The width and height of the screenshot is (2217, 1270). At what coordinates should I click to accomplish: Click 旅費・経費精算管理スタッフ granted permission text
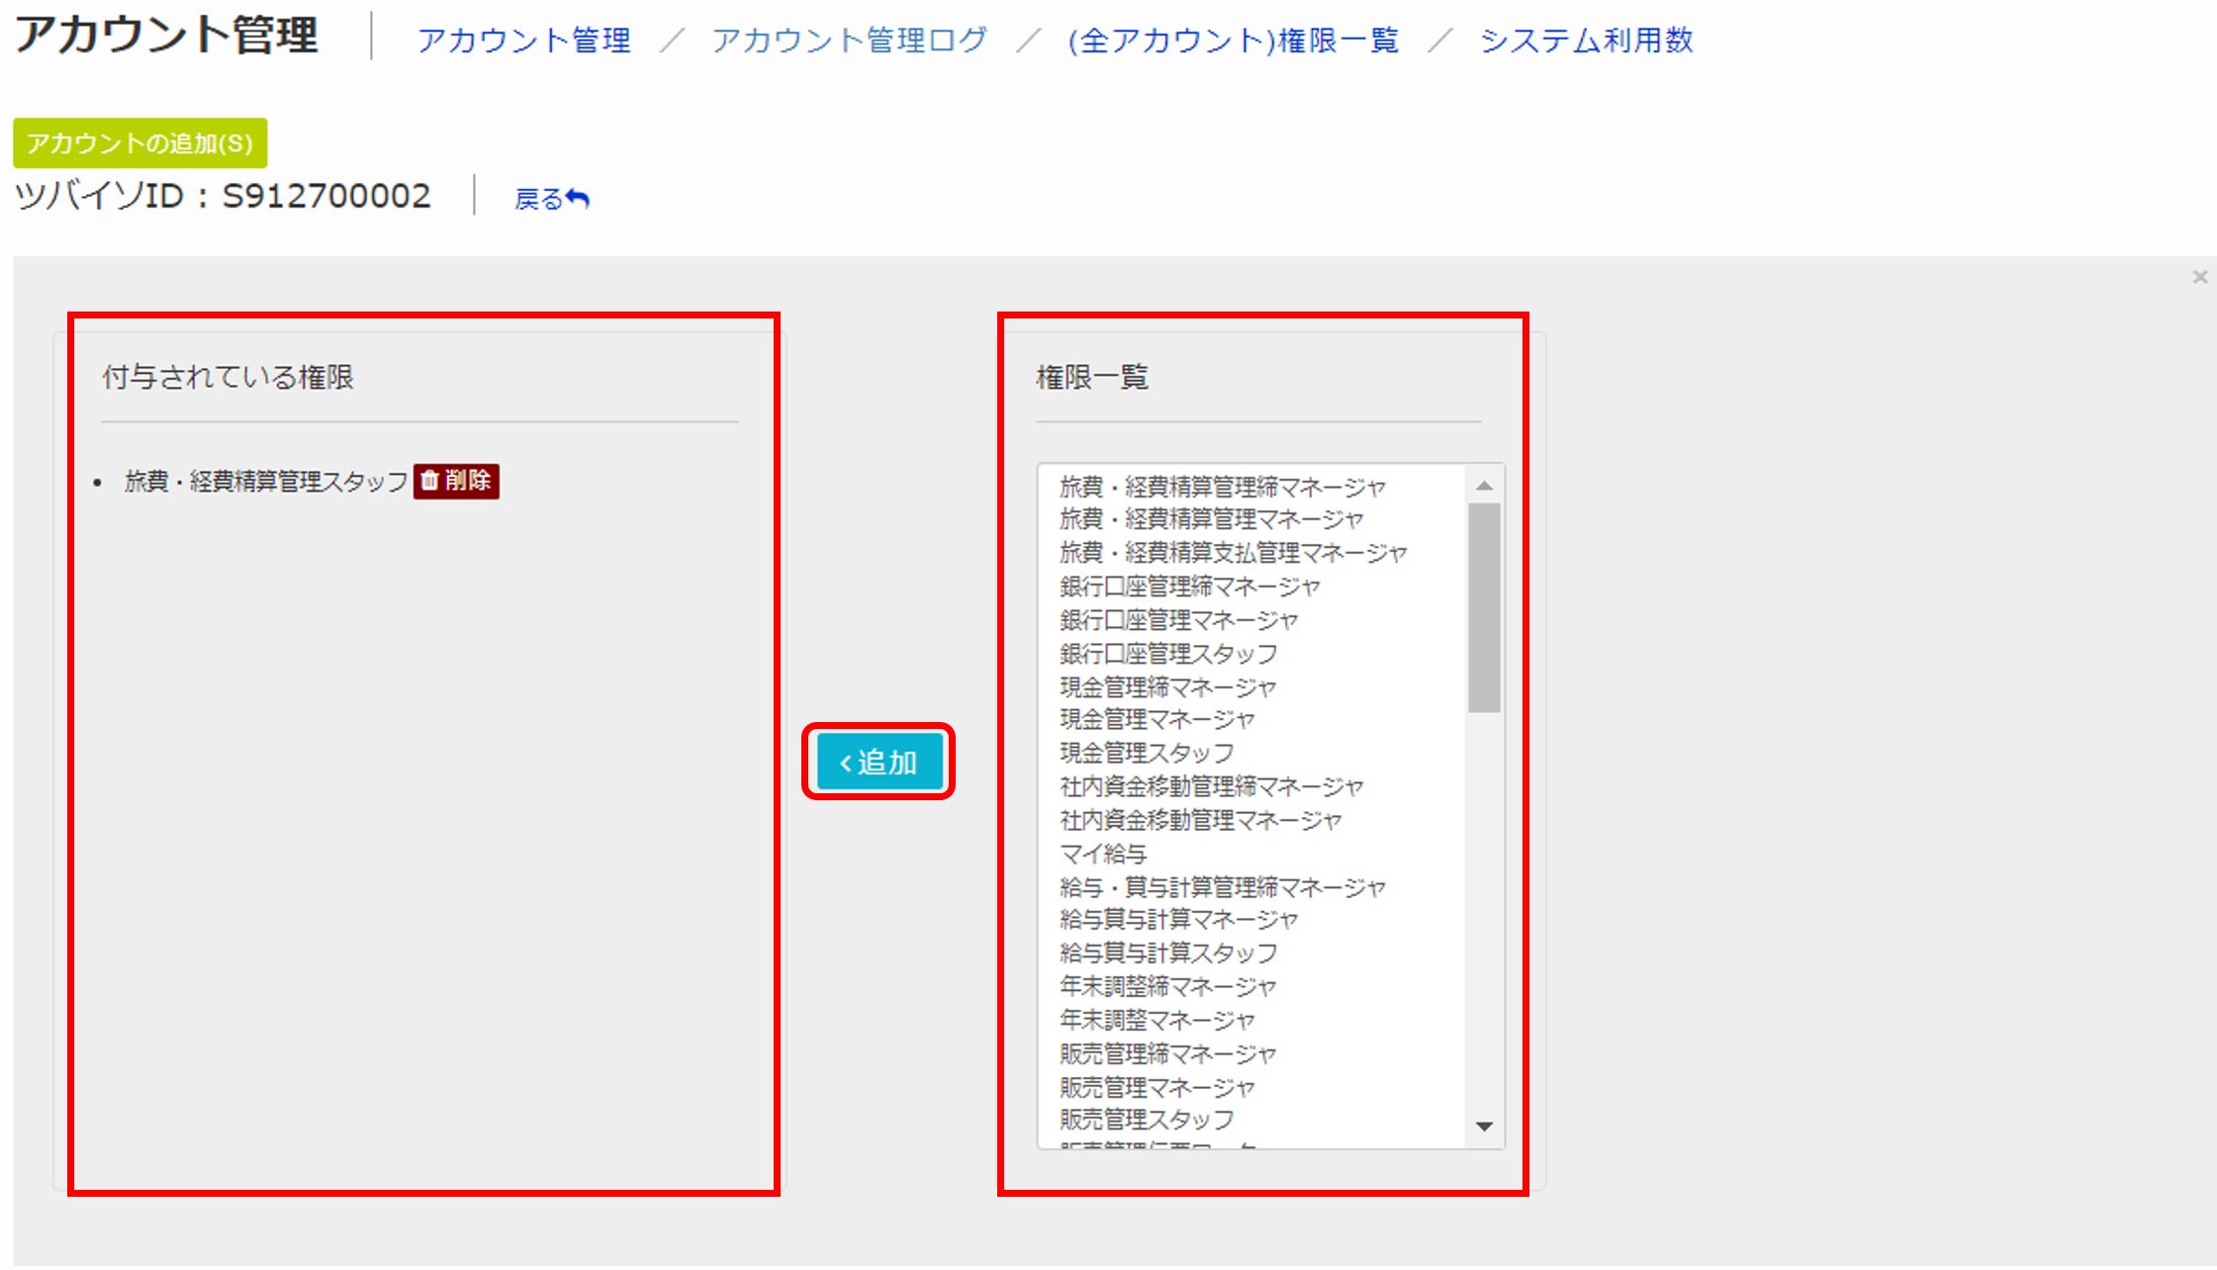pos(266,482)
